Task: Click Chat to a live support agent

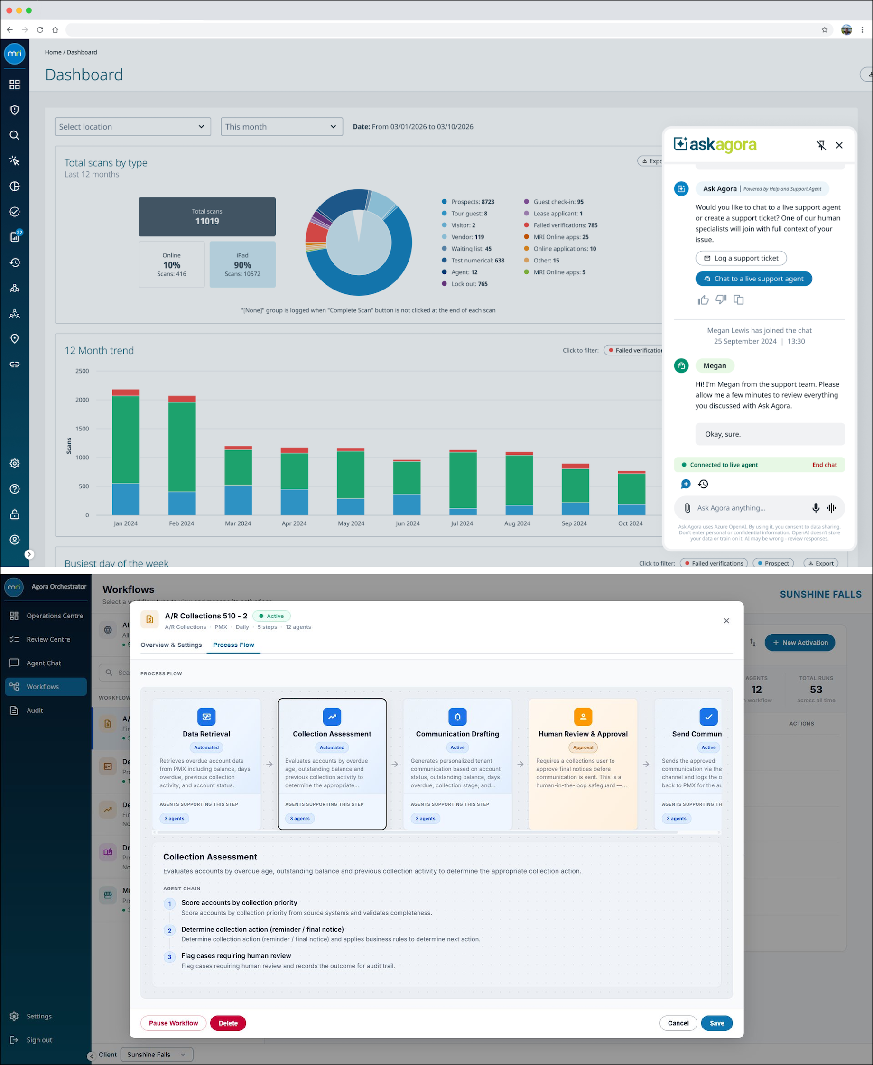Action: coord(753,279)
